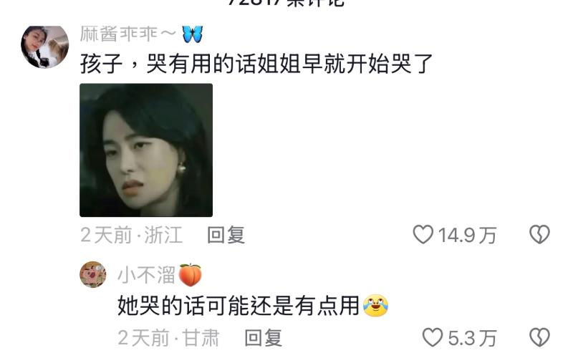
Task: Tap the 2天前·浙江 timestamp
Action: [x=132, y=235]
